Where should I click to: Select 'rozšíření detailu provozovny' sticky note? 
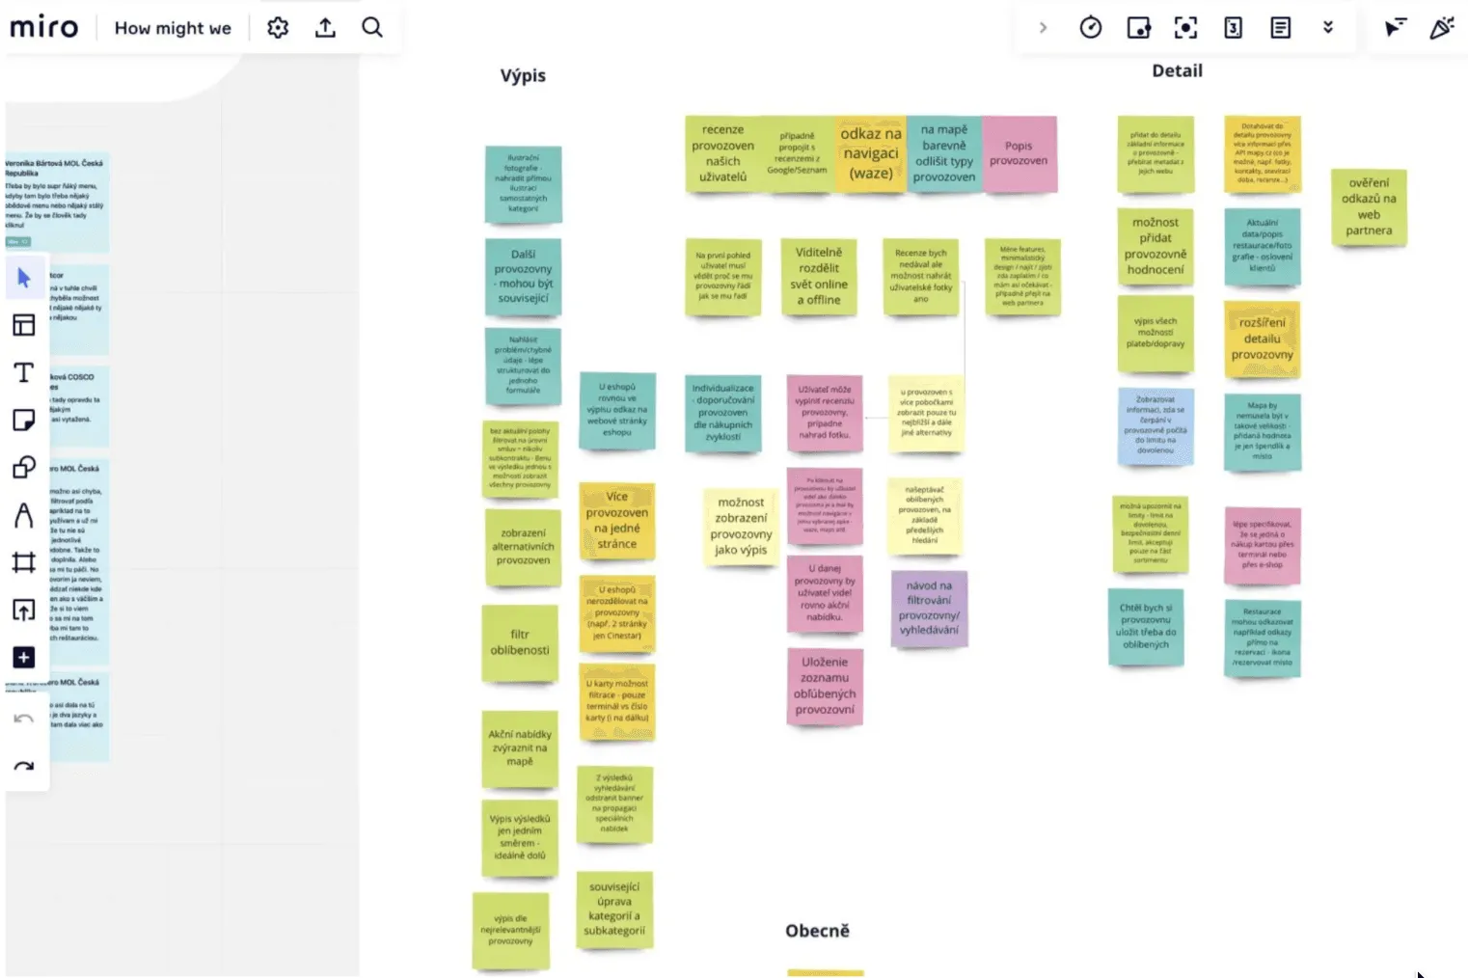coord(1262,339)
